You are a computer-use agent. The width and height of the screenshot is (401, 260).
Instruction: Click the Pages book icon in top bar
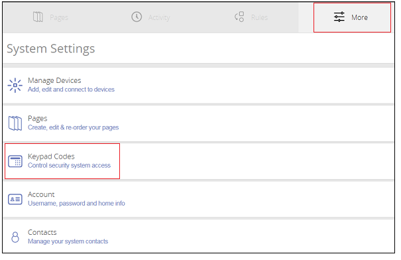pos(38,17)
